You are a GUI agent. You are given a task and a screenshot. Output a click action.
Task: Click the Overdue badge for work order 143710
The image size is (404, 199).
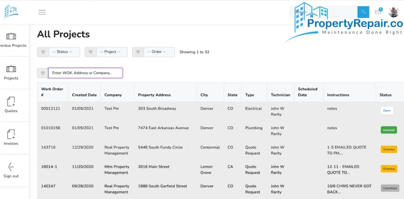pyautogui.click(x=389, y=149)
